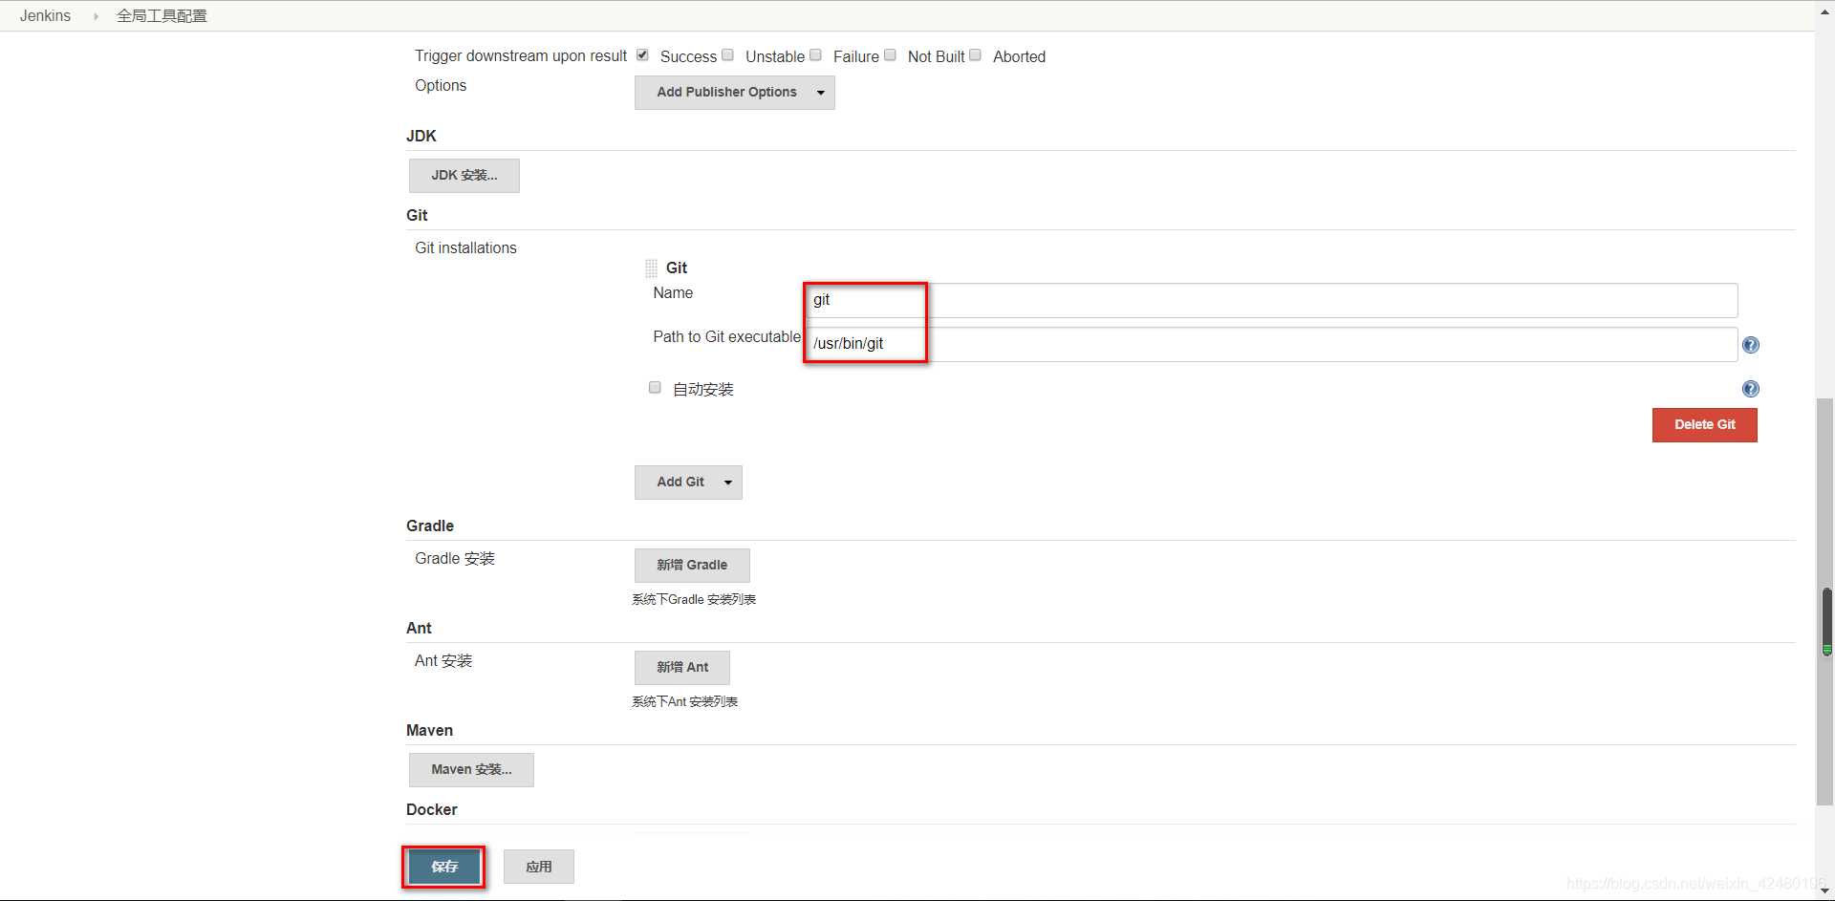This screenshot has height=901, width=1835.
Task: Click the Ant 安装 label
Action: [x=443, y=661]
